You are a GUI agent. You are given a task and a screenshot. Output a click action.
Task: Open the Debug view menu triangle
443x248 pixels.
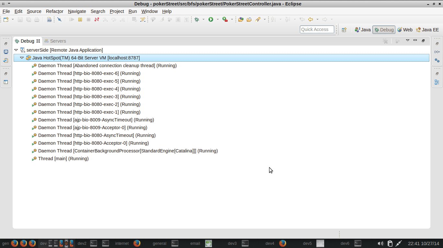point(408,40)
